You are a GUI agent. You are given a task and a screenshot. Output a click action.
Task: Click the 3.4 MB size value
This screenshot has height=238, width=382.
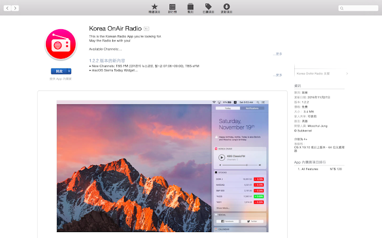click(309, 112)
